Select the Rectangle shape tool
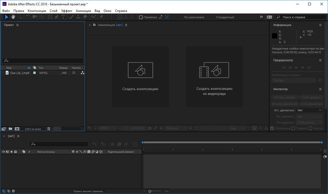 50,17
